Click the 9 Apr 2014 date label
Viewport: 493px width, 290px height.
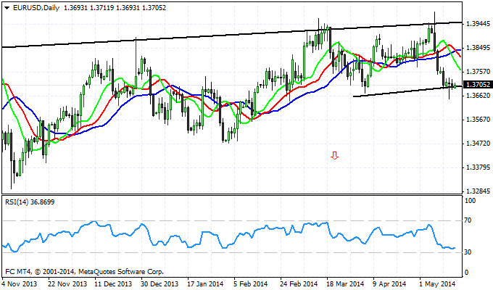click(389, 284)
